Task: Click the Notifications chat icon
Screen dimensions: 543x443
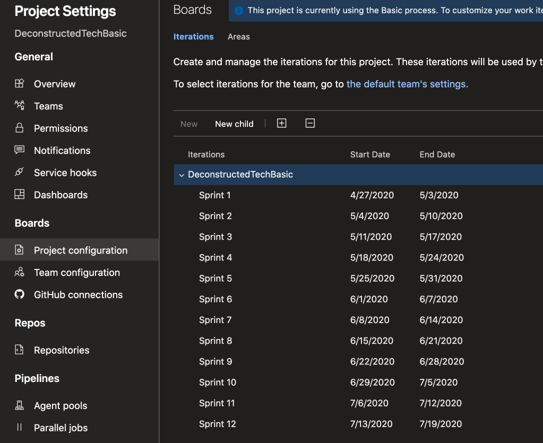Action: pyautogui.click(x=20, y=150)
